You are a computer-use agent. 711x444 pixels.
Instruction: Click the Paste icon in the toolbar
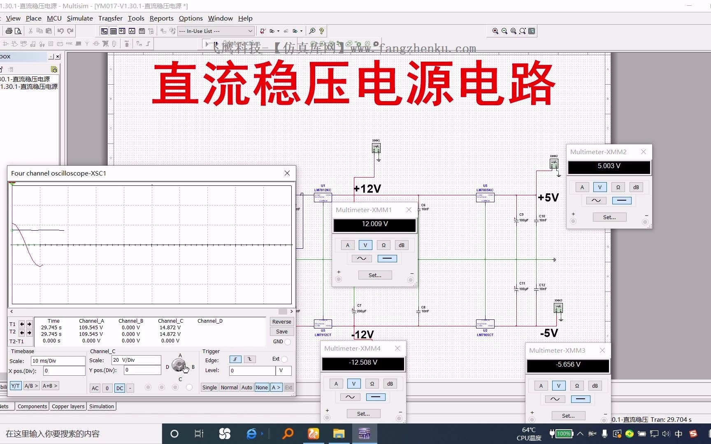coord(49,31)
